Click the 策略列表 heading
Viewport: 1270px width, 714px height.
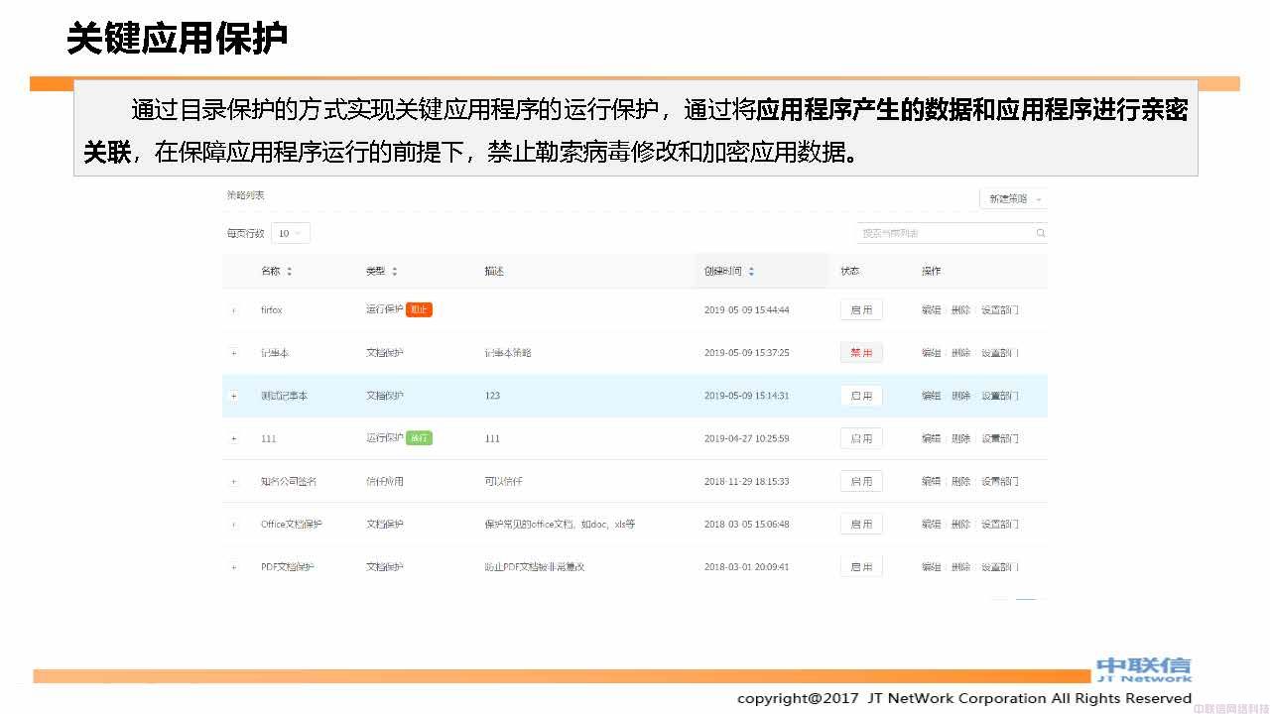click(246, 195)
